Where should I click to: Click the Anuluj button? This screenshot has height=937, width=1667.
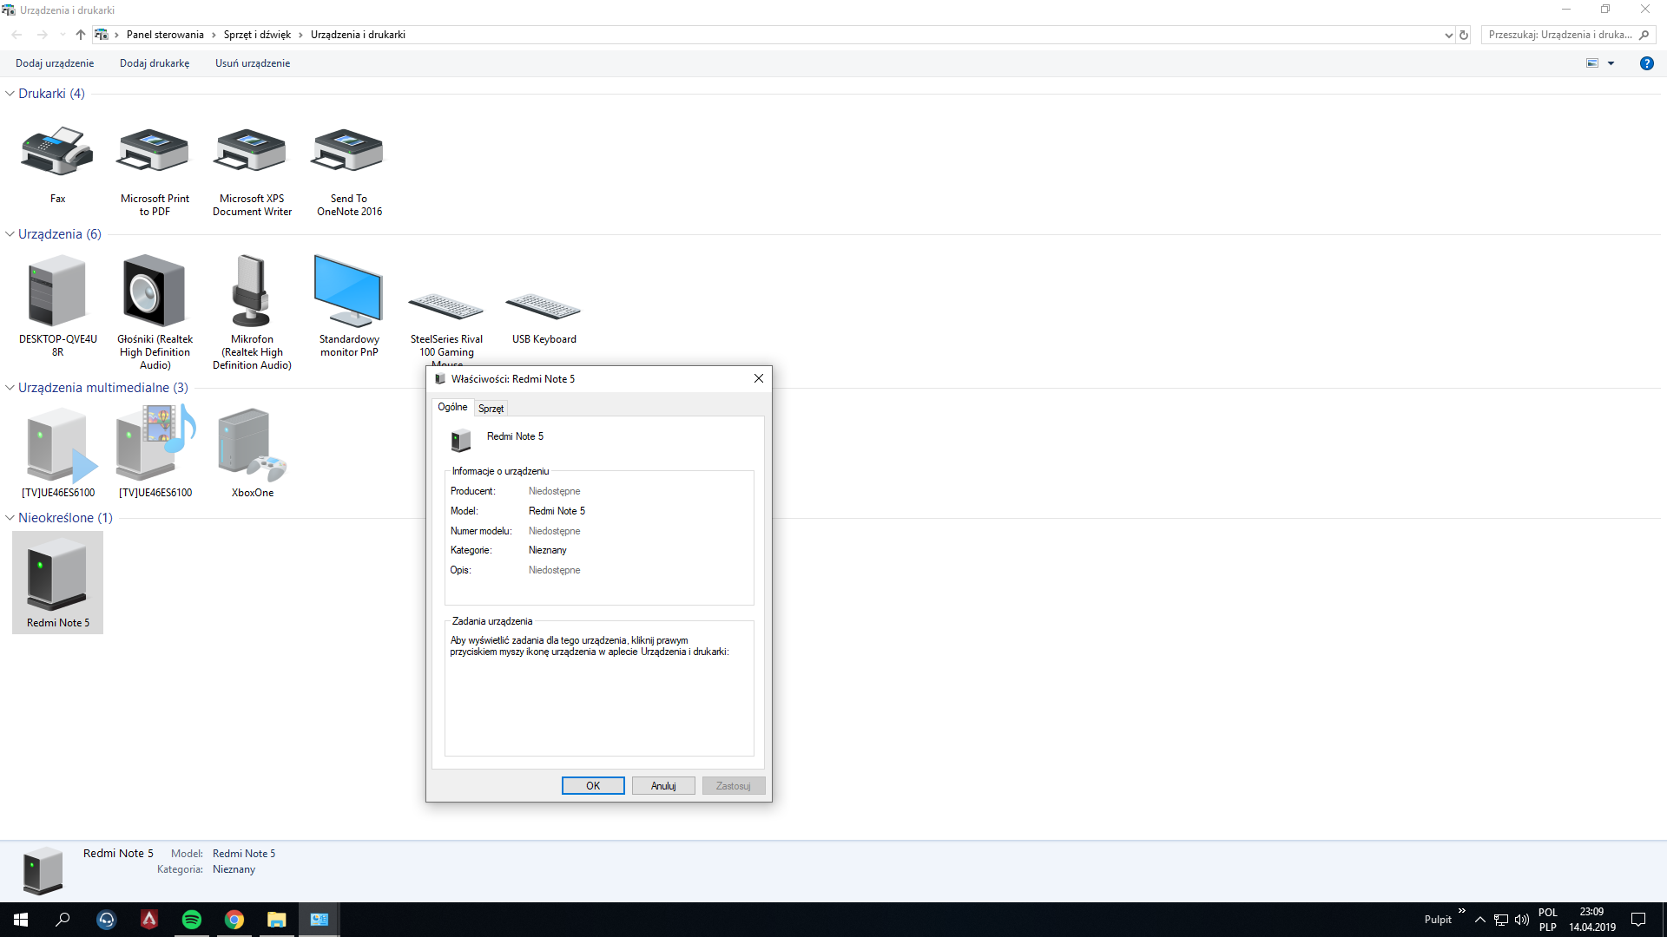point(663,786)
